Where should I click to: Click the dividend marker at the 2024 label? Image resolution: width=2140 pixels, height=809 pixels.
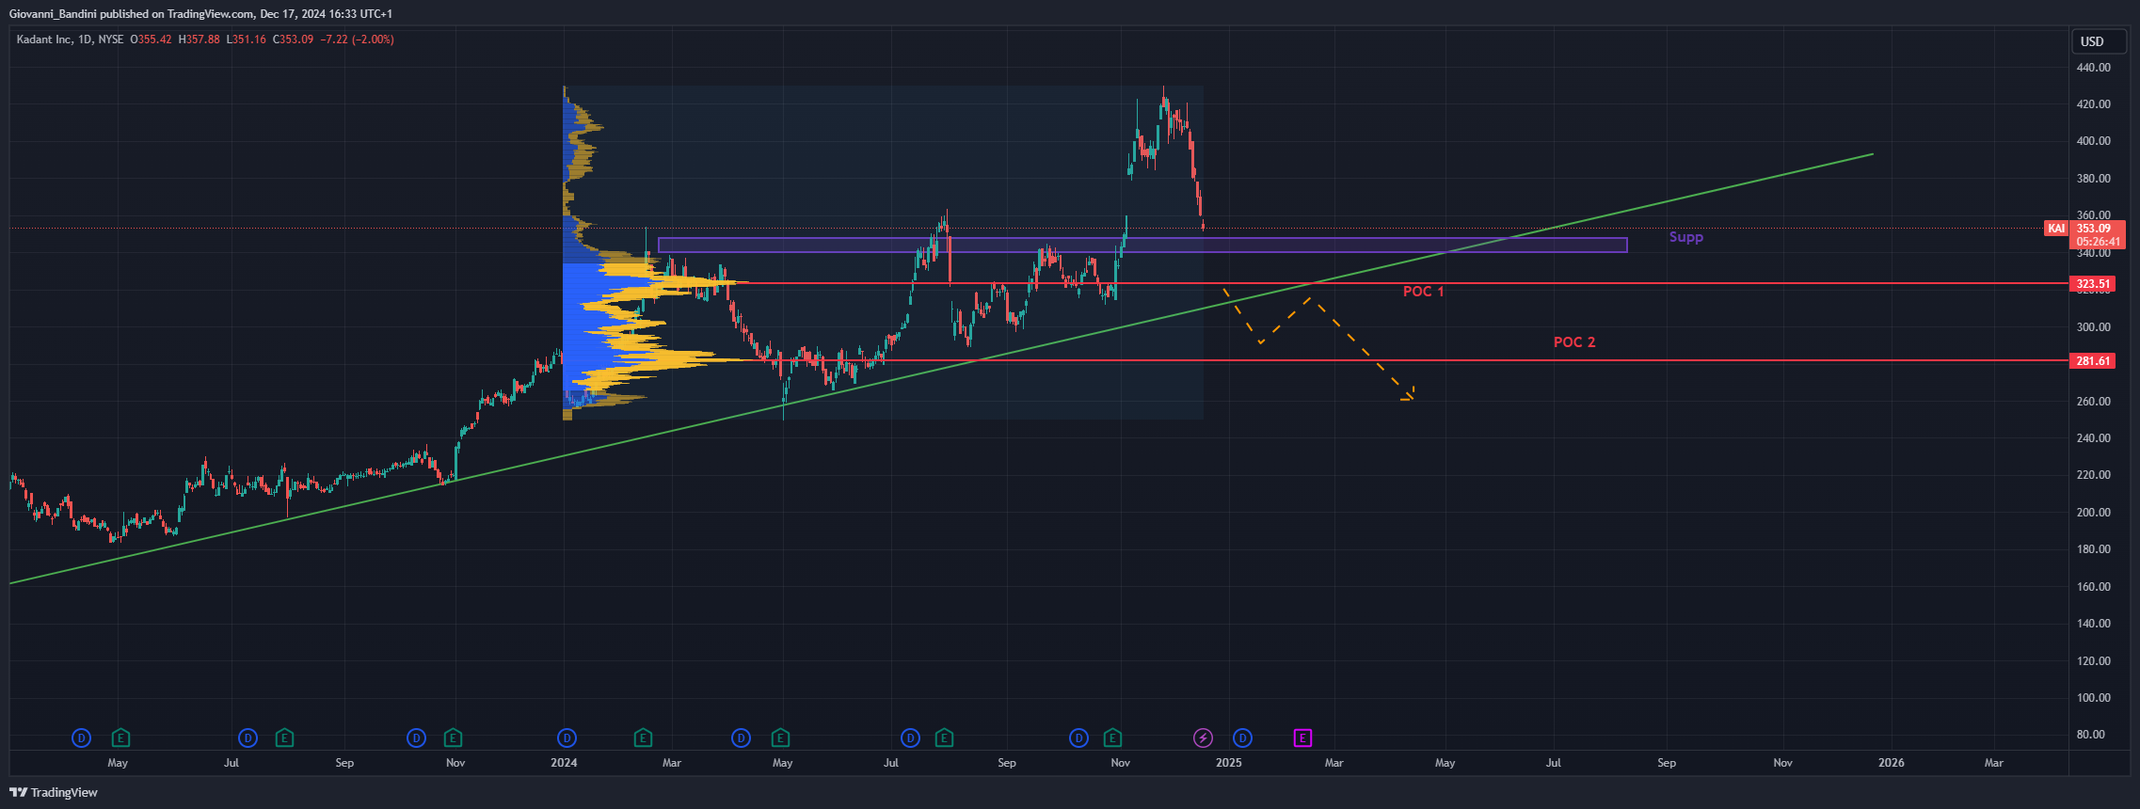point(567,738)
